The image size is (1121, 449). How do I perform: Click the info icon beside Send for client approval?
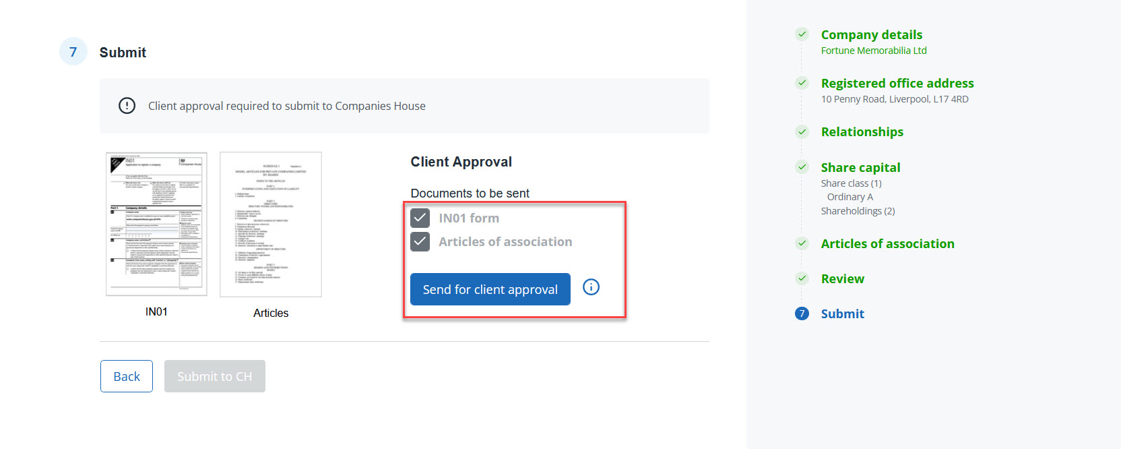[x=591, y=287]
